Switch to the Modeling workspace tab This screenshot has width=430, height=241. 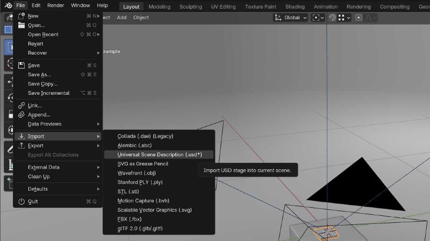(159, 6)
